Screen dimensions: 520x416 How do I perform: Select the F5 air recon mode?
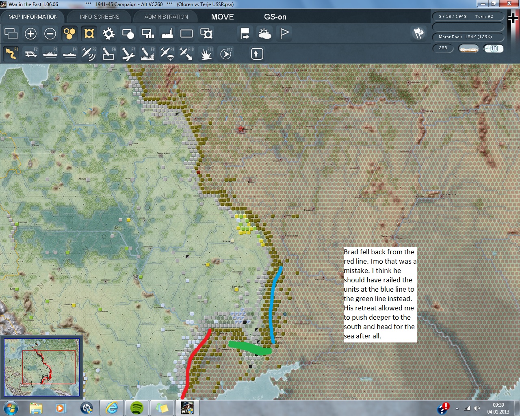click(89, 53)
